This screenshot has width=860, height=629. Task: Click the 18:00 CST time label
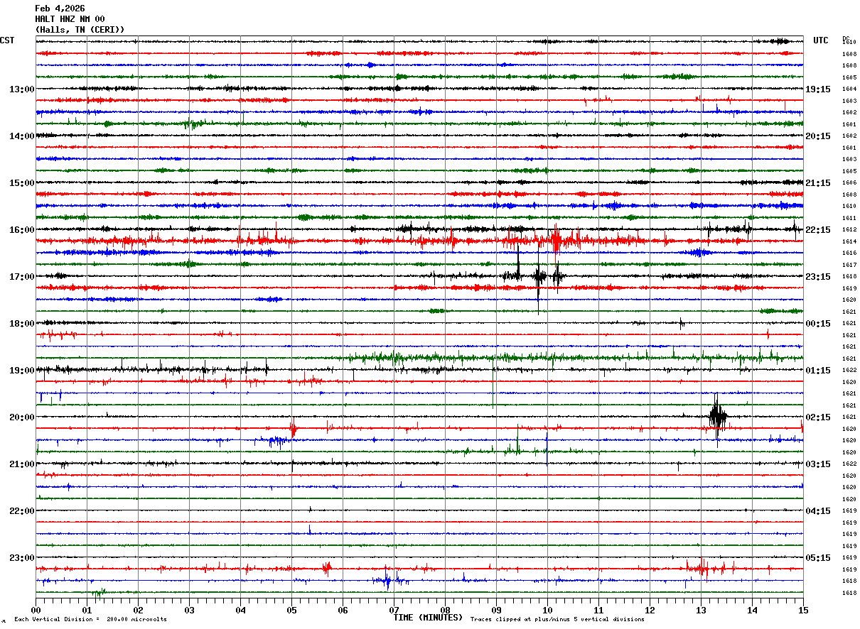tap(22, 324)
